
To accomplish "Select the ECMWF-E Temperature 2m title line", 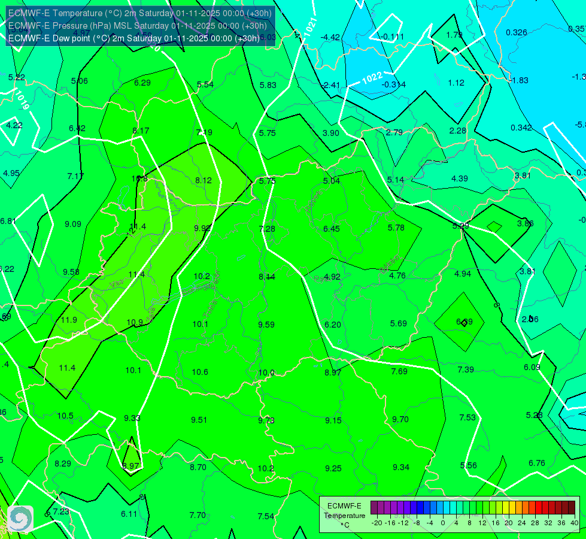I will click(x=140, y=13).
